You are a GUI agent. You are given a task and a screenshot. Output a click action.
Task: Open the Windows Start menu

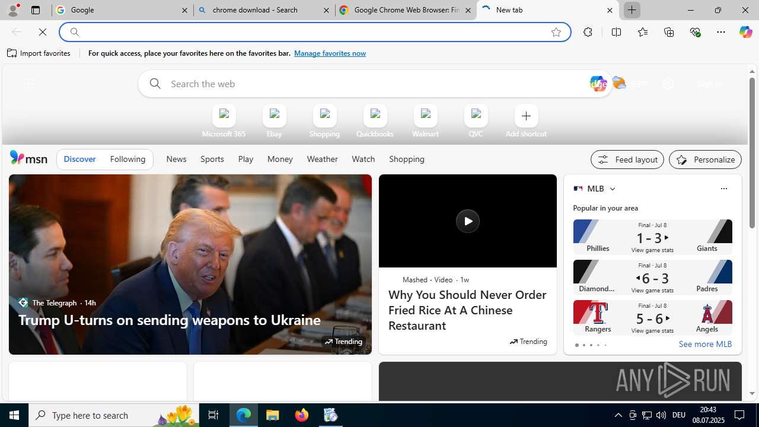tap(14, 415)
